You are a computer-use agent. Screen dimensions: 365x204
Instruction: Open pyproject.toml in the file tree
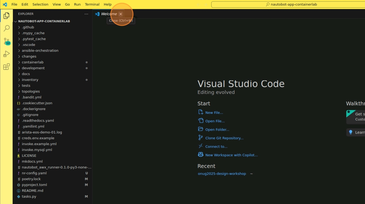click(34, 185)
